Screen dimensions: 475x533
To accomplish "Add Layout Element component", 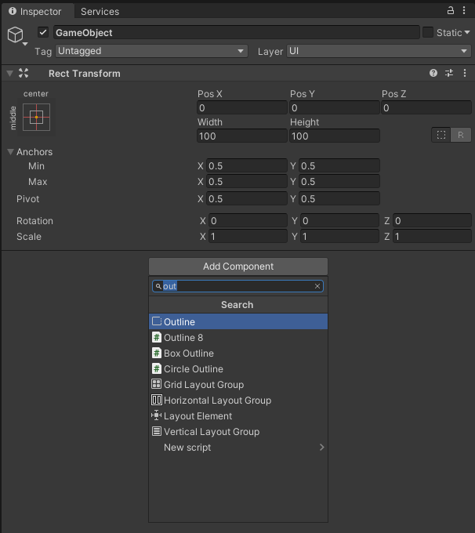I will (238, 415).
